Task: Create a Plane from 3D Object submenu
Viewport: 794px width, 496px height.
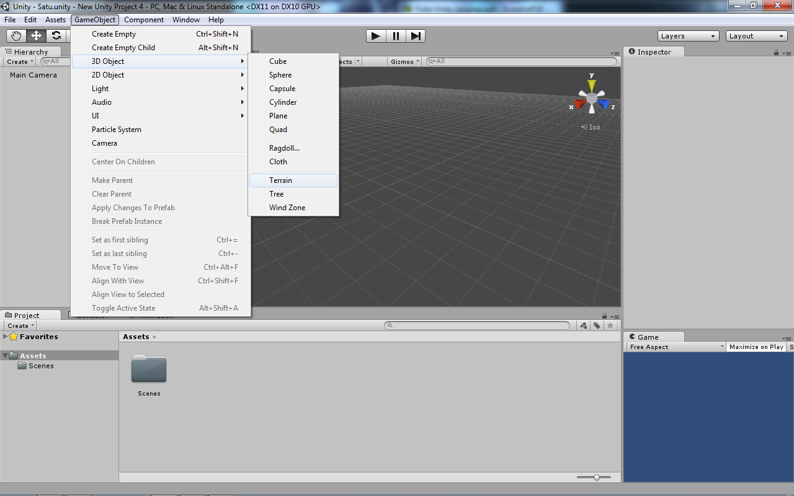Action: [x=293, y=116]
